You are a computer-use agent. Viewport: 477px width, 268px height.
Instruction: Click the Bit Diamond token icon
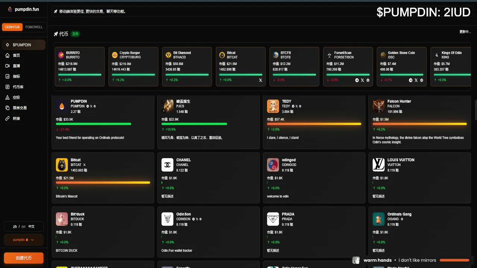click(x=168, y=55)
